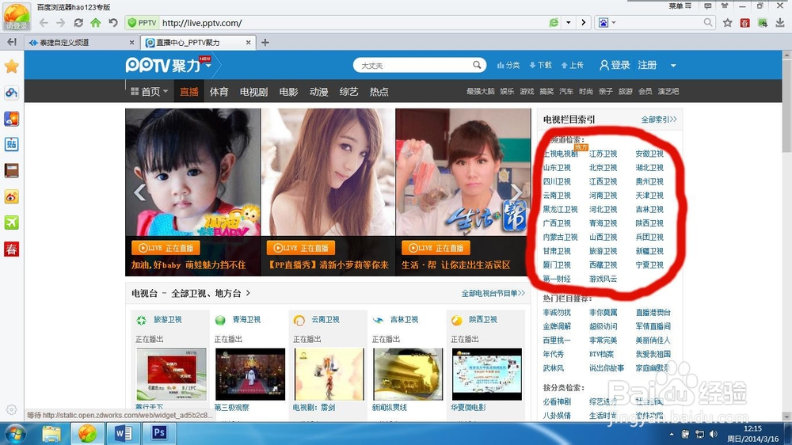Open Photoshop from the taskbar
792x445 pixels.
159,433
